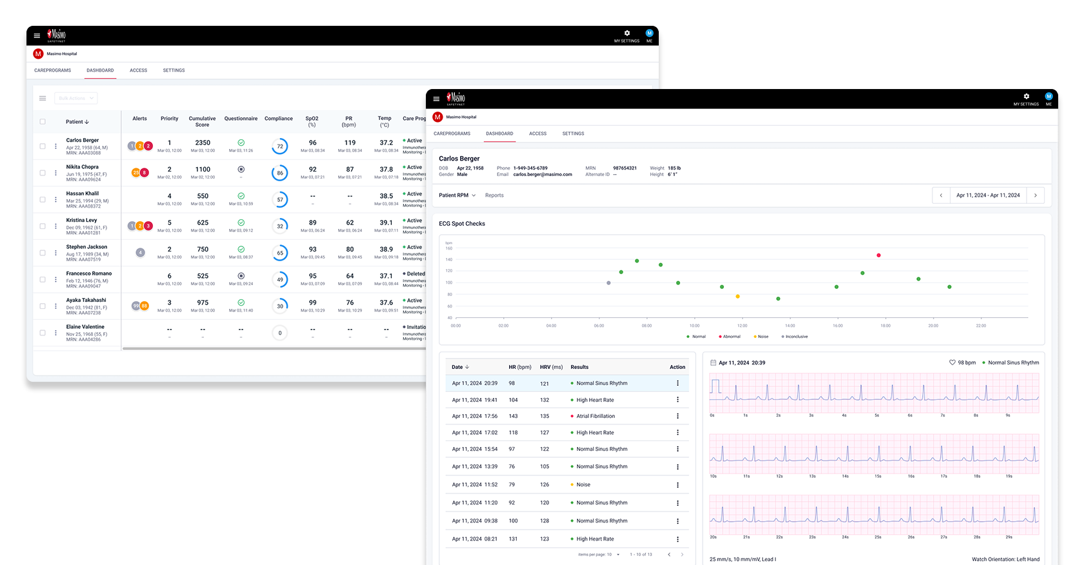This screenshot has width=1084, height=565.
Task: Open patient list filter icon above table
Action: [43, 99]
